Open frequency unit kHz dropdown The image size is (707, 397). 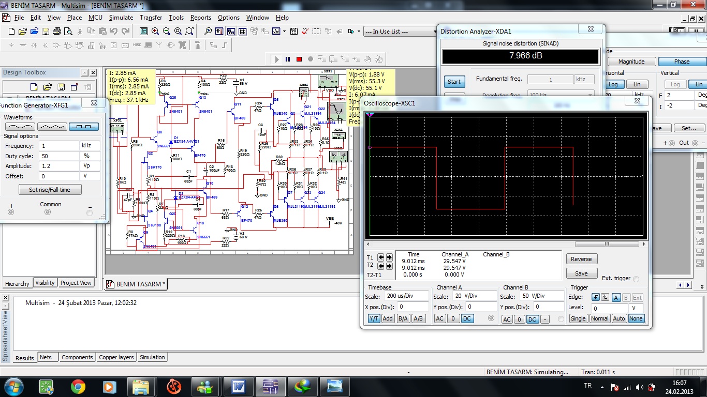90,146
